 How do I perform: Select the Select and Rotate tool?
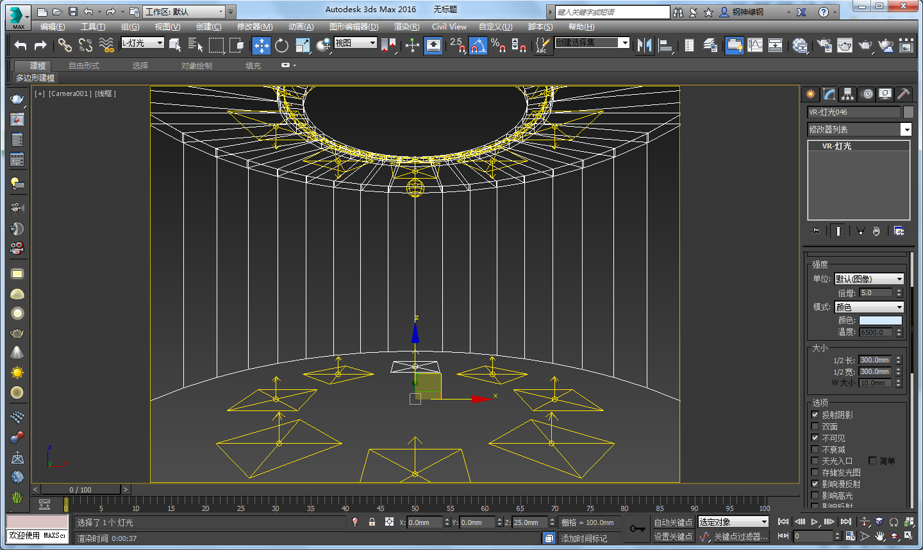pyautogui.click(x=281, y=45)
